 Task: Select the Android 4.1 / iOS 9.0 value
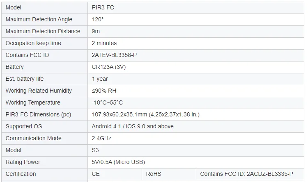133,126
